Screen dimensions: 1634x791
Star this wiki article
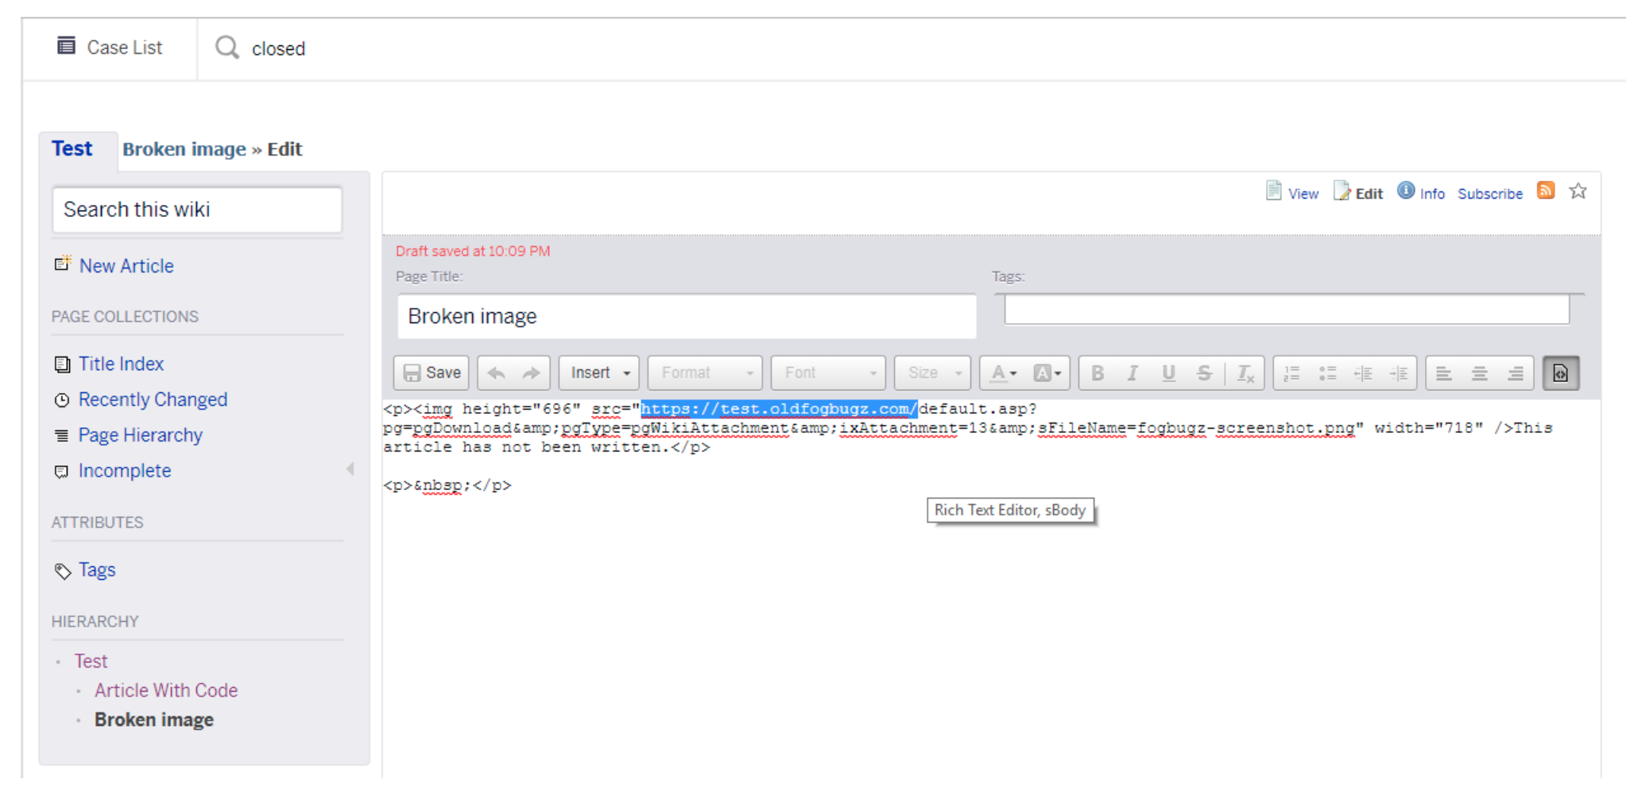[1578, 191]
